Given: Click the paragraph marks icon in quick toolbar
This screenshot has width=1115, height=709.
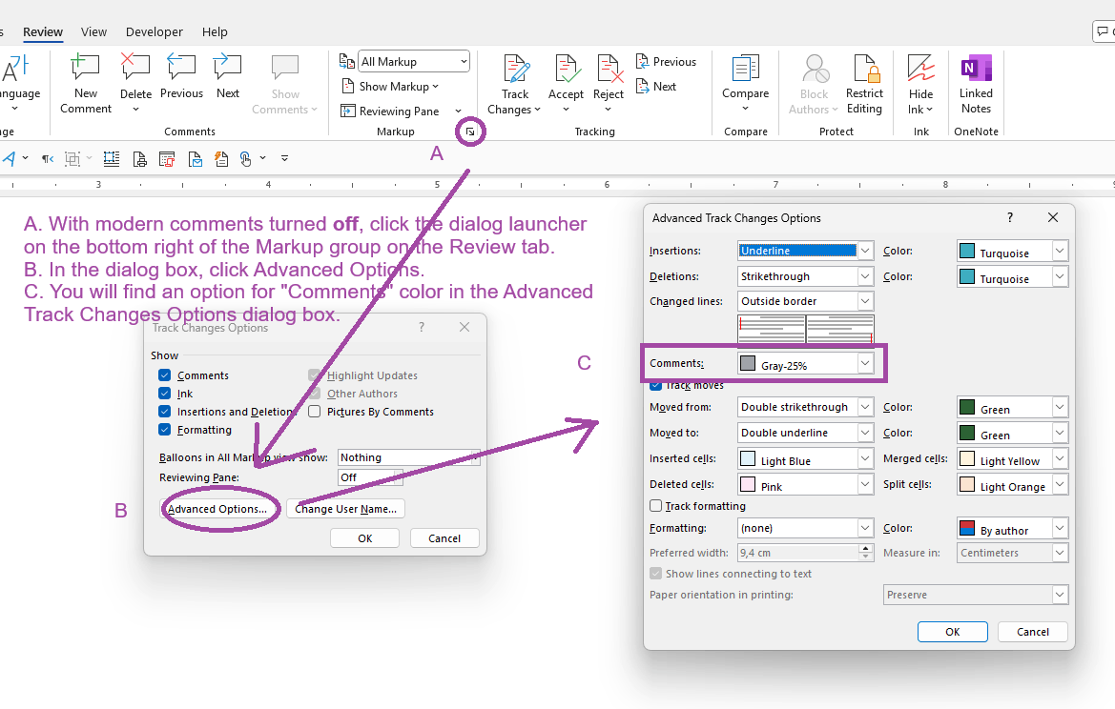Looking at the screenshot, I should pyautogui.click(x=48, y=158).
